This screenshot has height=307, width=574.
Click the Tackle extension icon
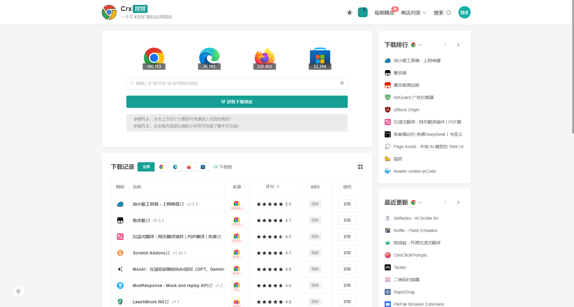[388, 267]
